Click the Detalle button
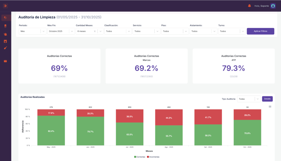This screenshot has height=161, width=281. [267, 99]
